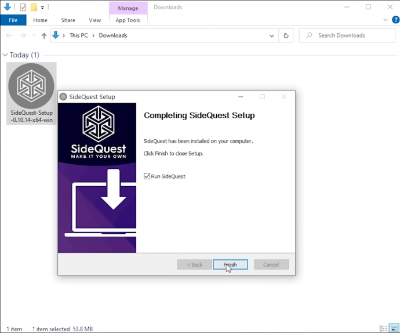The height and width of the screenshot is (333, 400).
Task: Close the SideQuest Setup dialog
Action: pos(284,96)
